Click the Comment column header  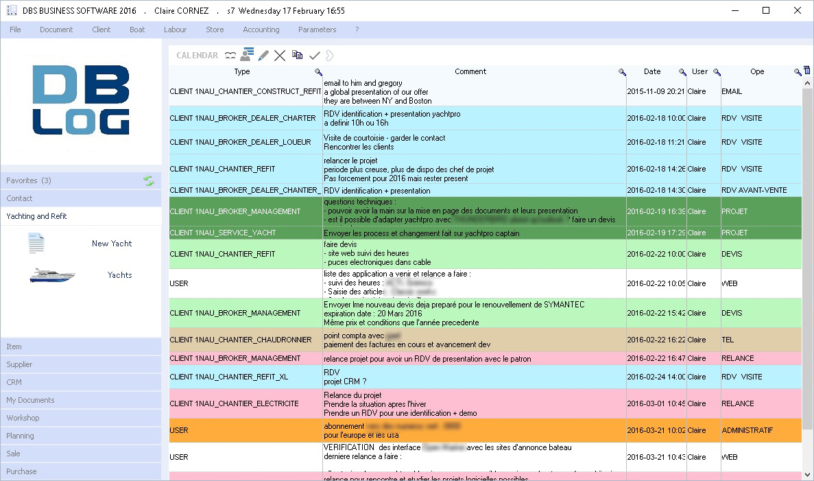pos(470,71)
